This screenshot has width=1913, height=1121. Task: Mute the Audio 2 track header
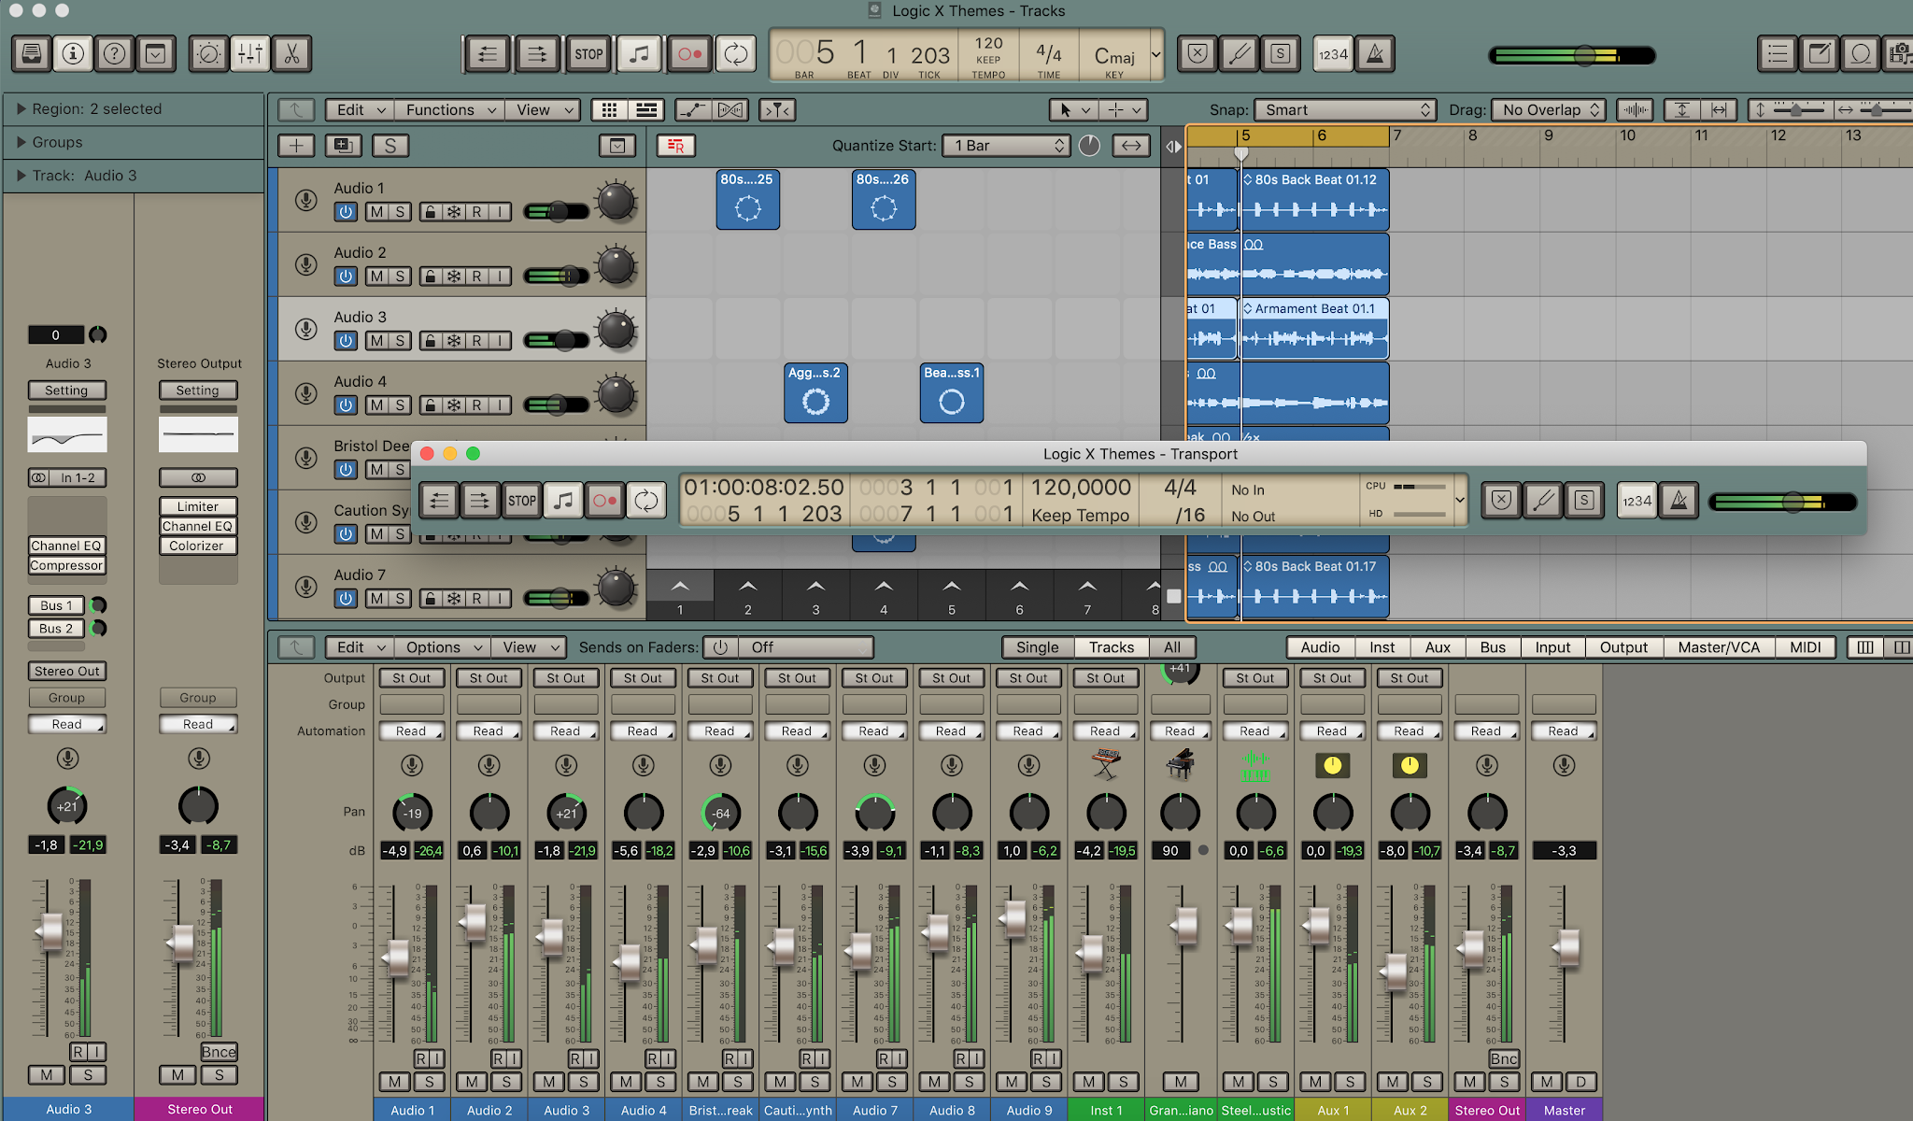376,277
